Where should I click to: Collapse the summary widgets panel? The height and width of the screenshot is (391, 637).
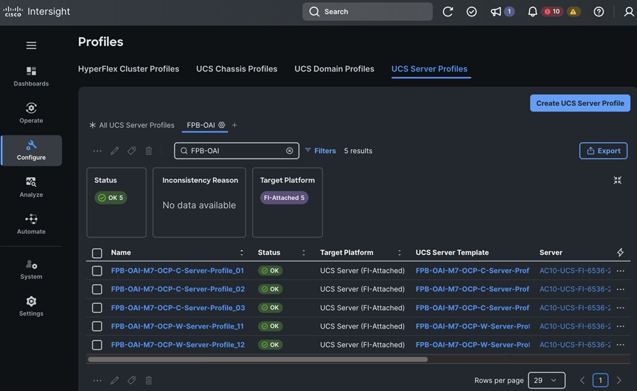point(617,180)
